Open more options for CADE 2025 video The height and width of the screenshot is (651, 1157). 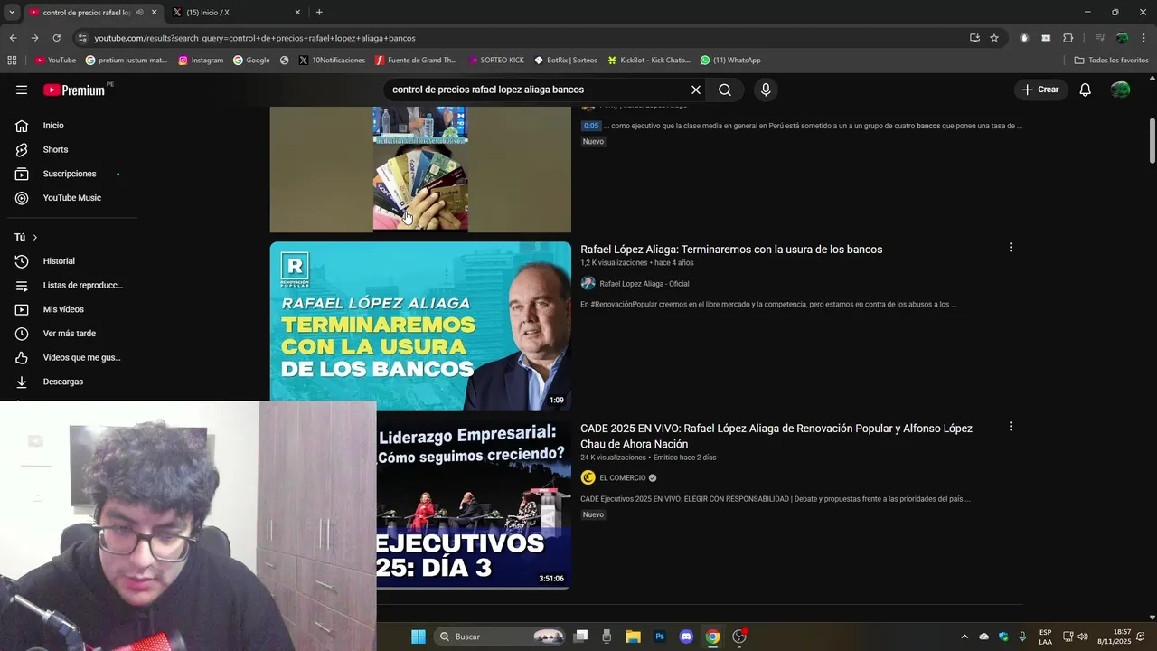pos(1011,427)
